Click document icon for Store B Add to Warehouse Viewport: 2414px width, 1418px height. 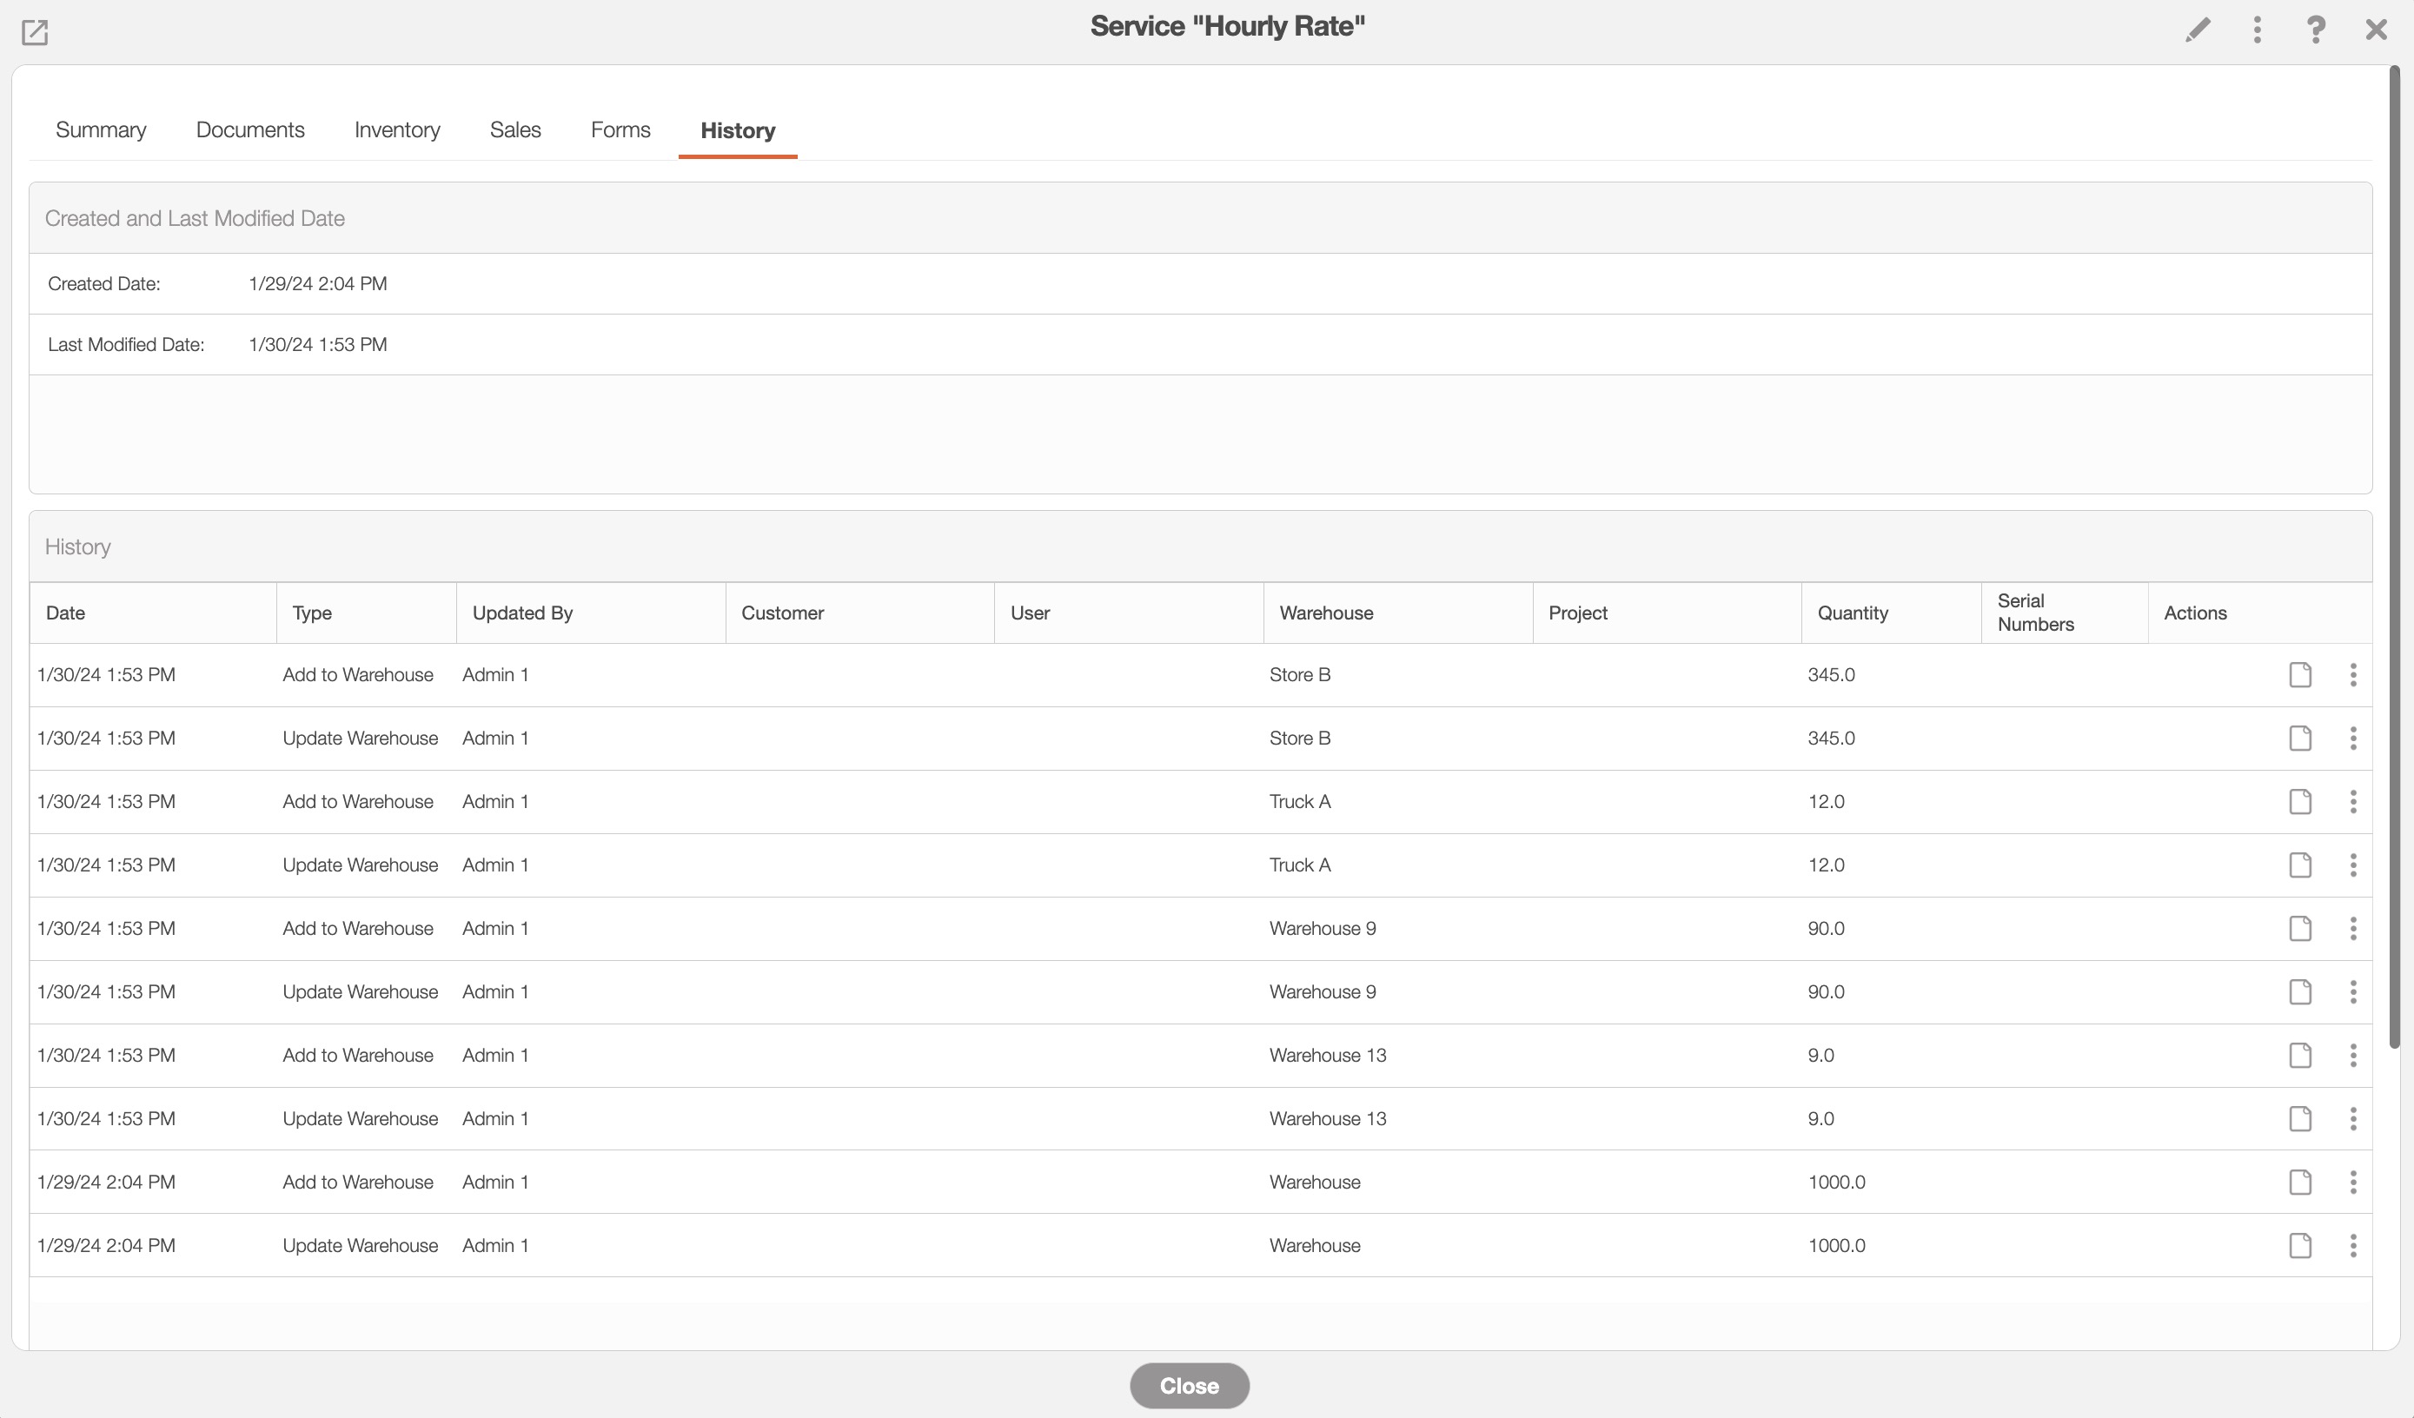pos(2300,674)
